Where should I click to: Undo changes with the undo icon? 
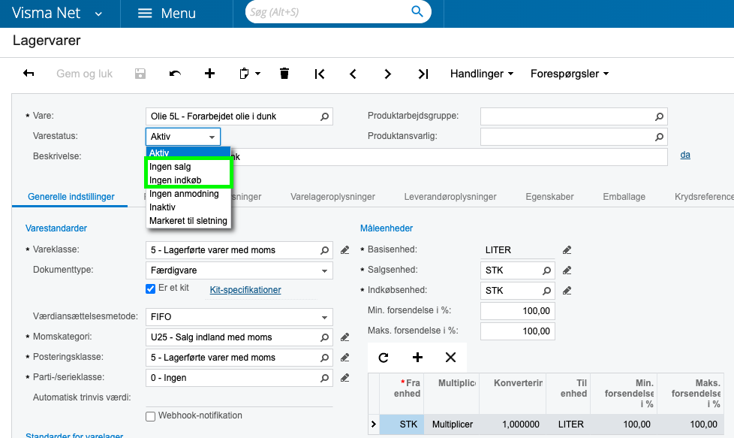(x=175, y=74)
